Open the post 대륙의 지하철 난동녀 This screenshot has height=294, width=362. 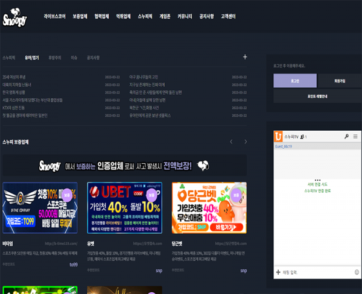coord(17,85)
